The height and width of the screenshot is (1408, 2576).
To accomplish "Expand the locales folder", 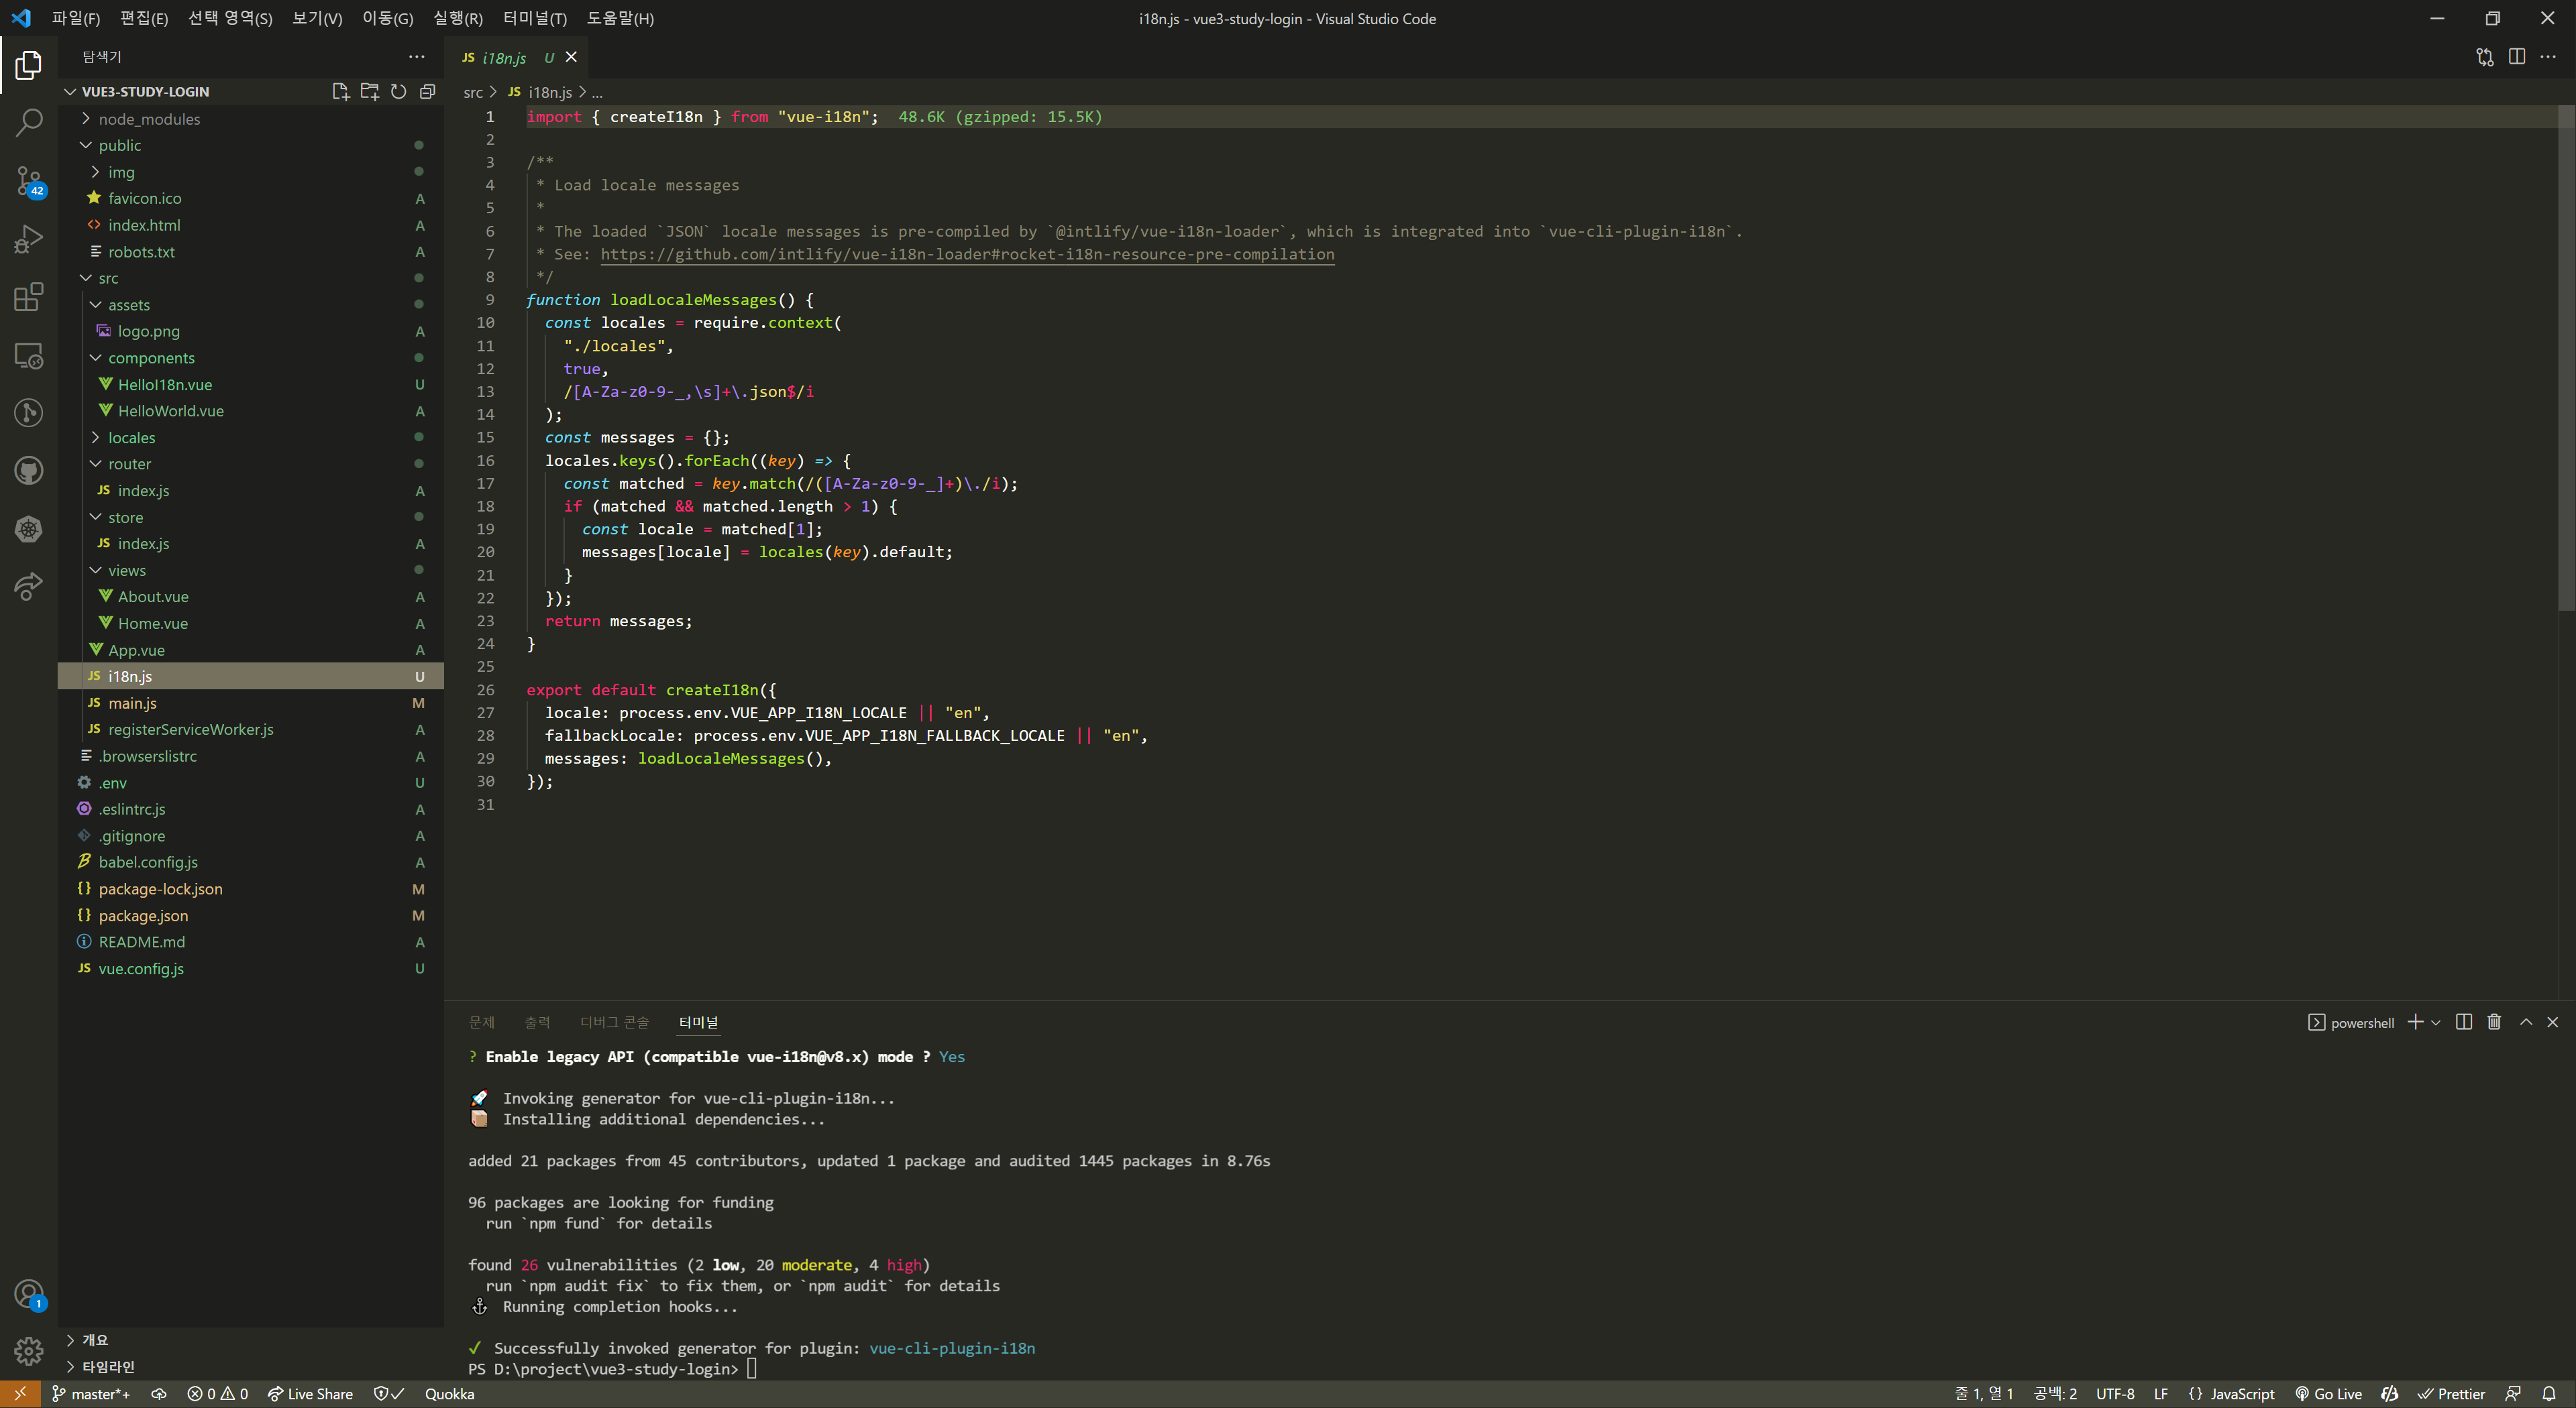I will click(x=131, y=438).
